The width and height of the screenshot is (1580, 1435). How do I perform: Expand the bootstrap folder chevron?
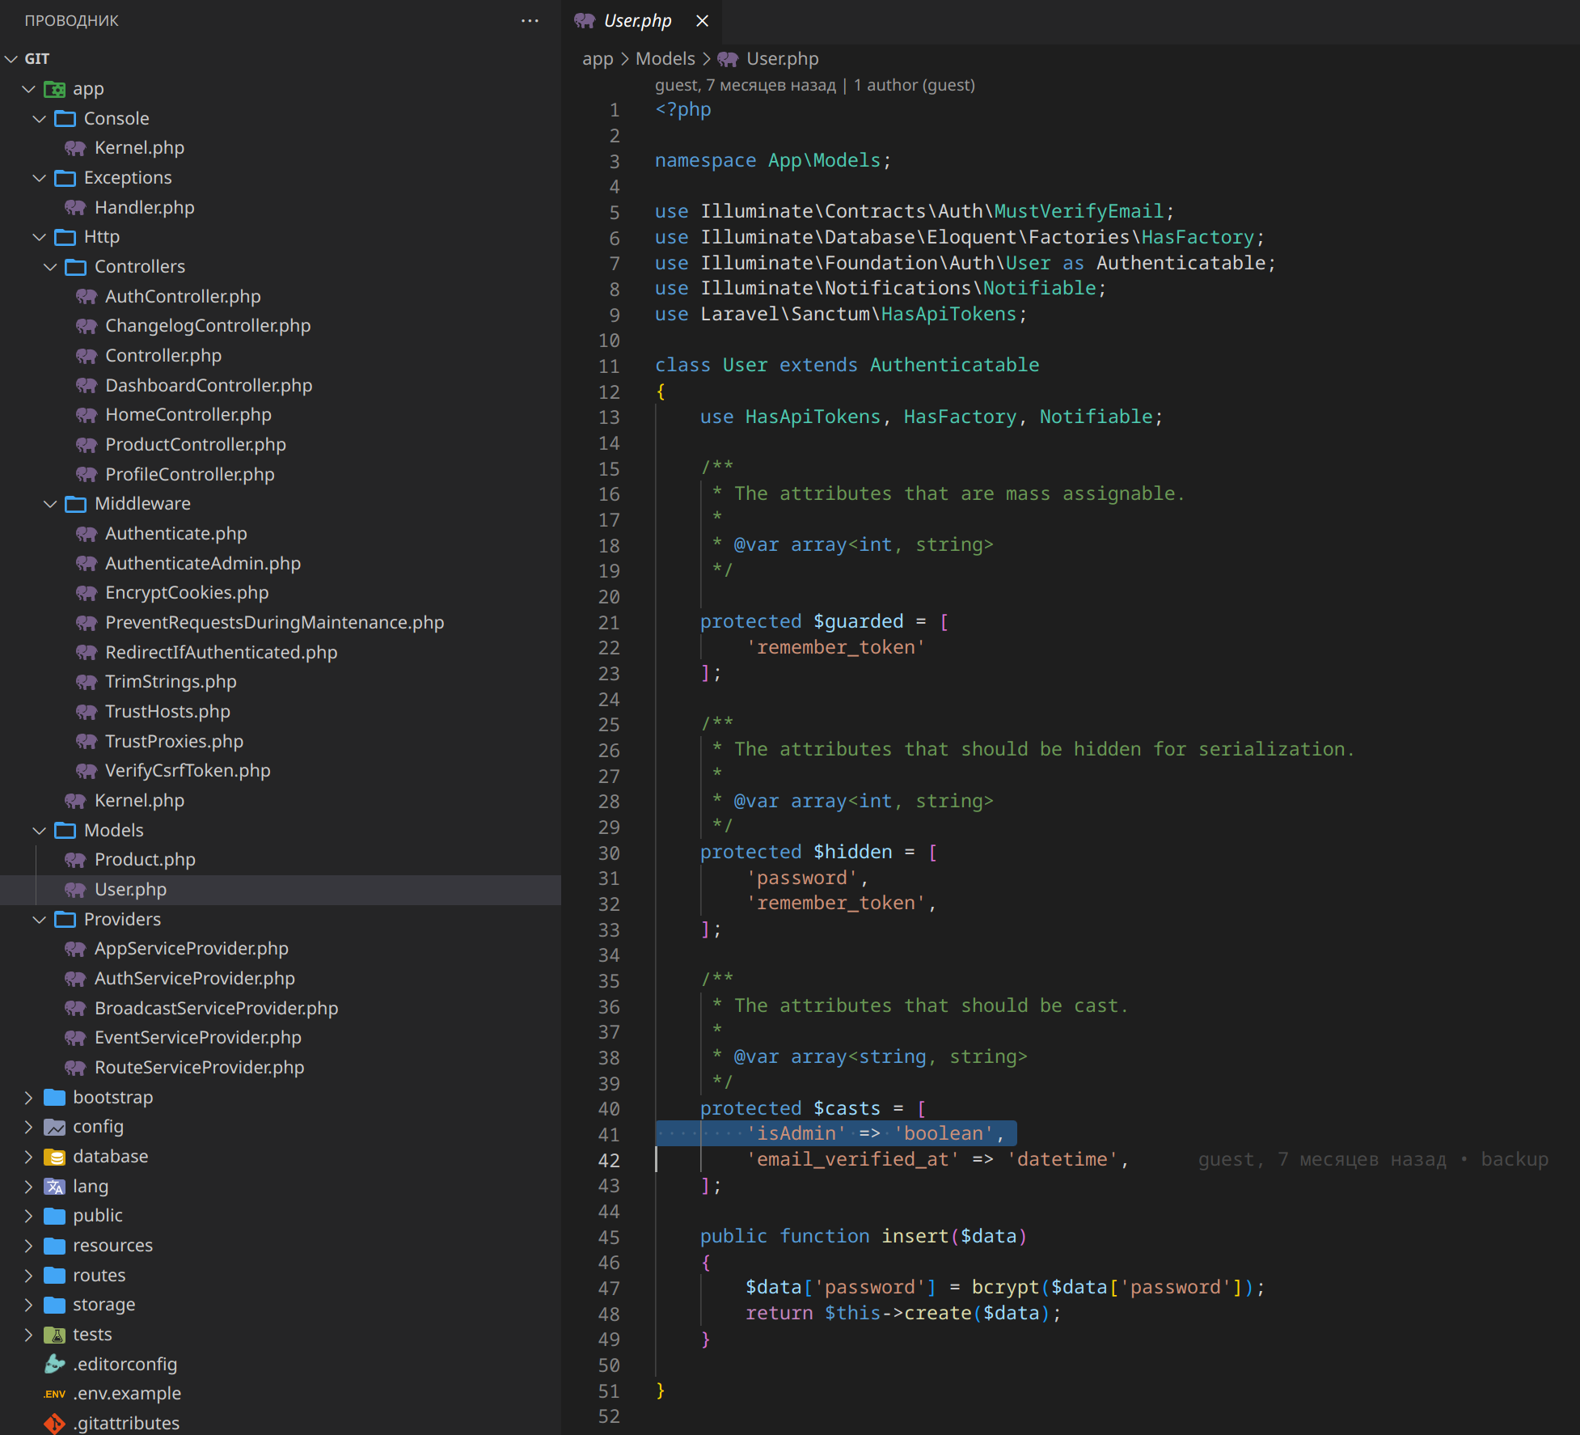click(x=29, y=1098)
